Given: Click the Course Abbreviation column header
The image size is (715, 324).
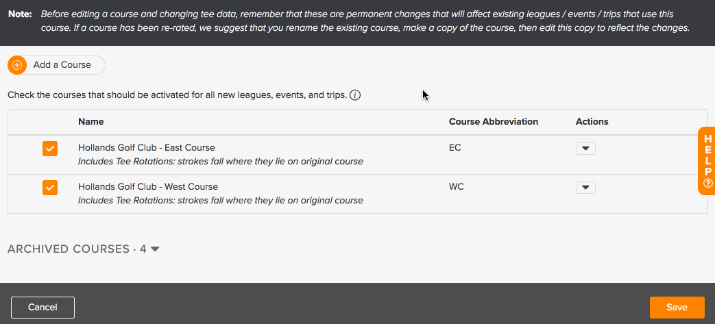Looking at the screenshot, I should pos(494,122).
